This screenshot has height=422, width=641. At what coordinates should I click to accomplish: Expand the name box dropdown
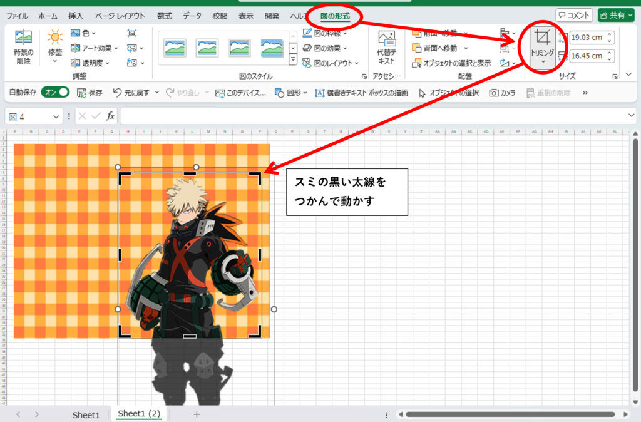56,116
